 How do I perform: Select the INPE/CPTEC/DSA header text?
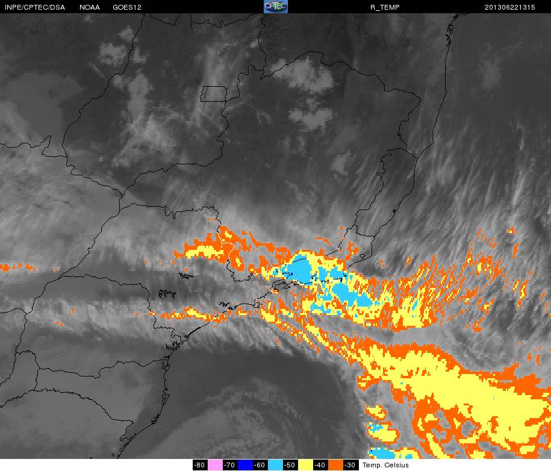35,7
